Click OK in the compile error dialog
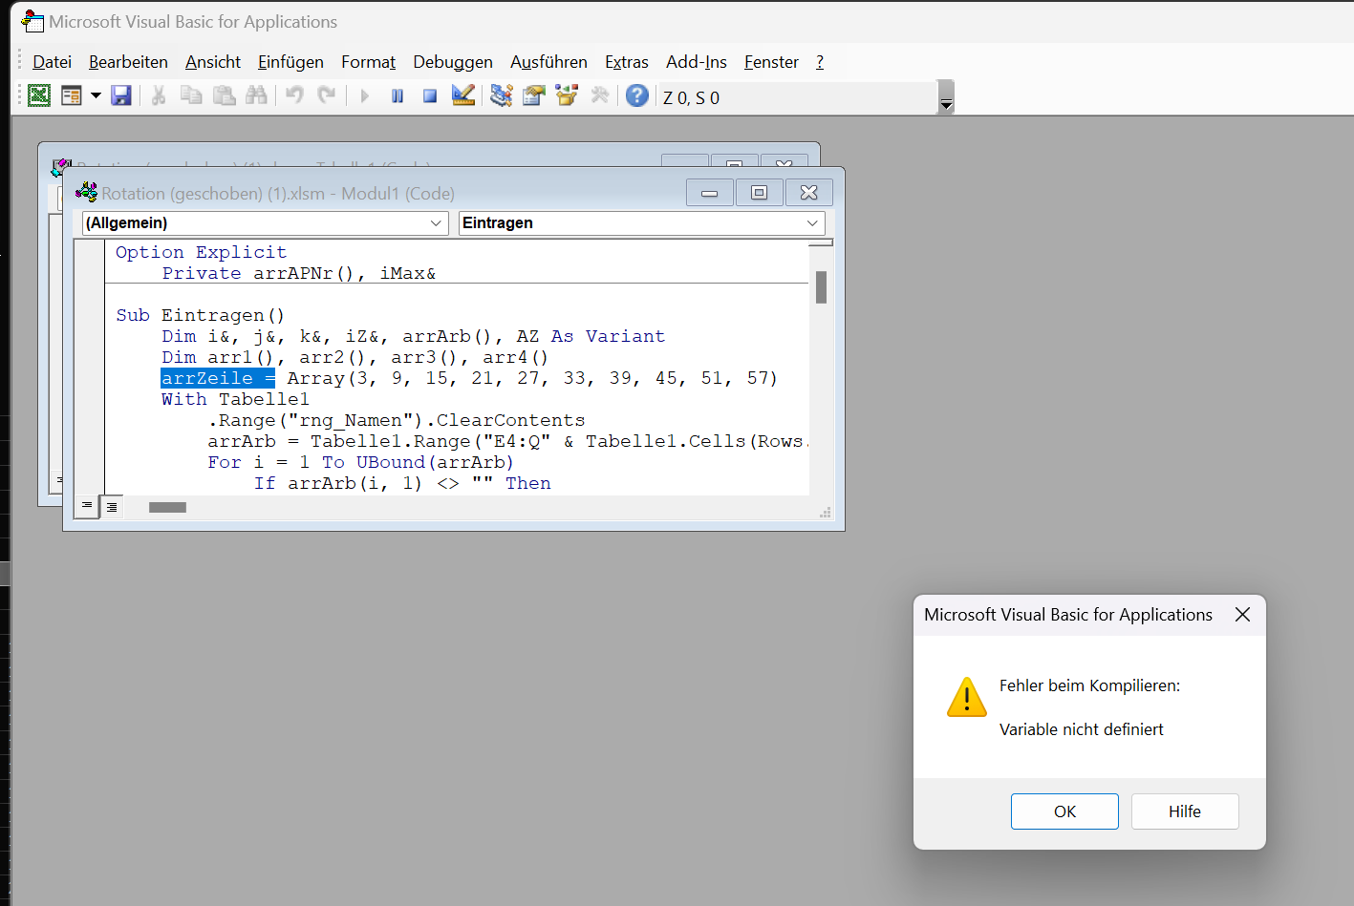 pos(1064,811)
